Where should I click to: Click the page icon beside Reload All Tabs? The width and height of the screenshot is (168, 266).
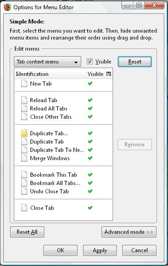[x=24, y=109]
